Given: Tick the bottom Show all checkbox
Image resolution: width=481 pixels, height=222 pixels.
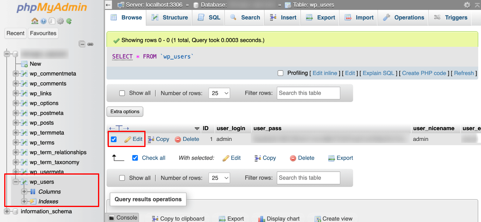Looking at the screenshot, I should point(122,178).
